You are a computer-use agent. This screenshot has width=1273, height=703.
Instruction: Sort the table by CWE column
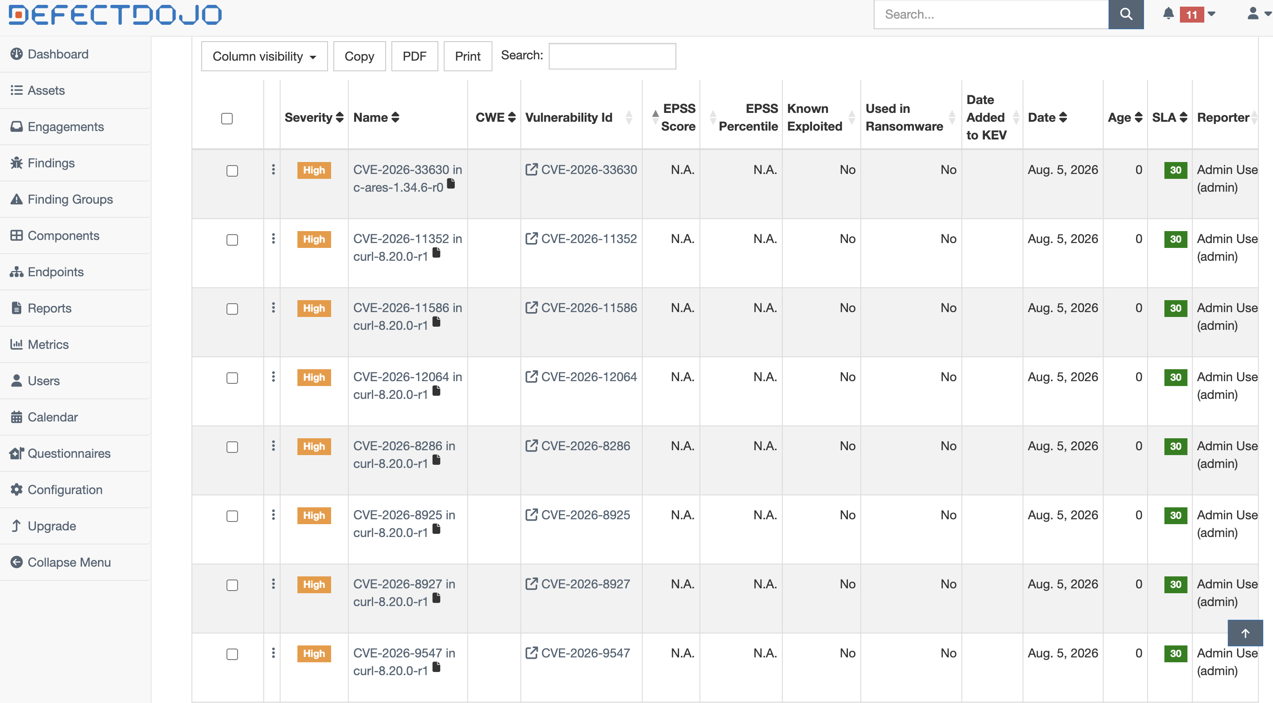495,117
